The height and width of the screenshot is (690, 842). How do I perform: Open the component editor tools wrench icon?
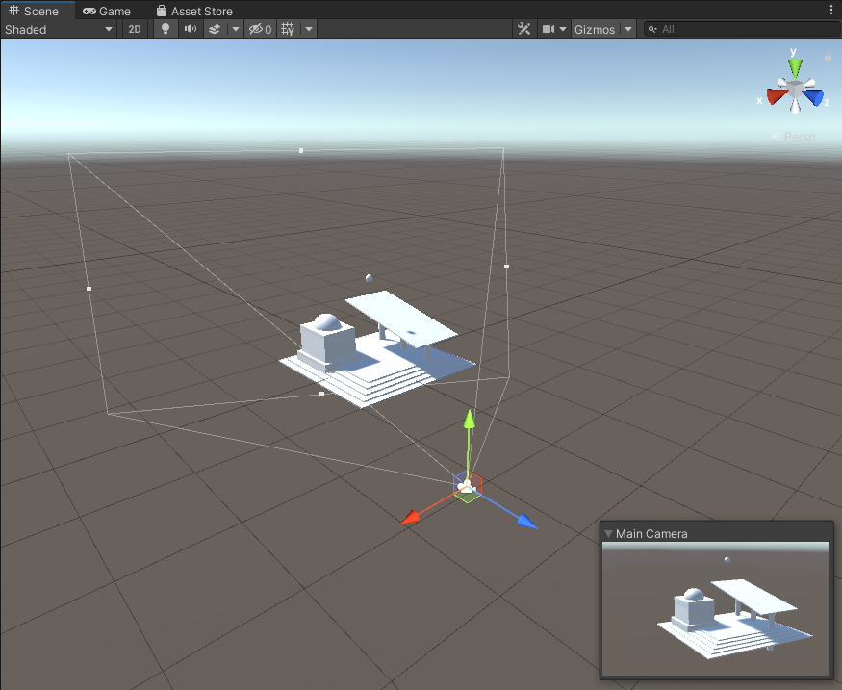pyautogui.click(x=524, y=29)
